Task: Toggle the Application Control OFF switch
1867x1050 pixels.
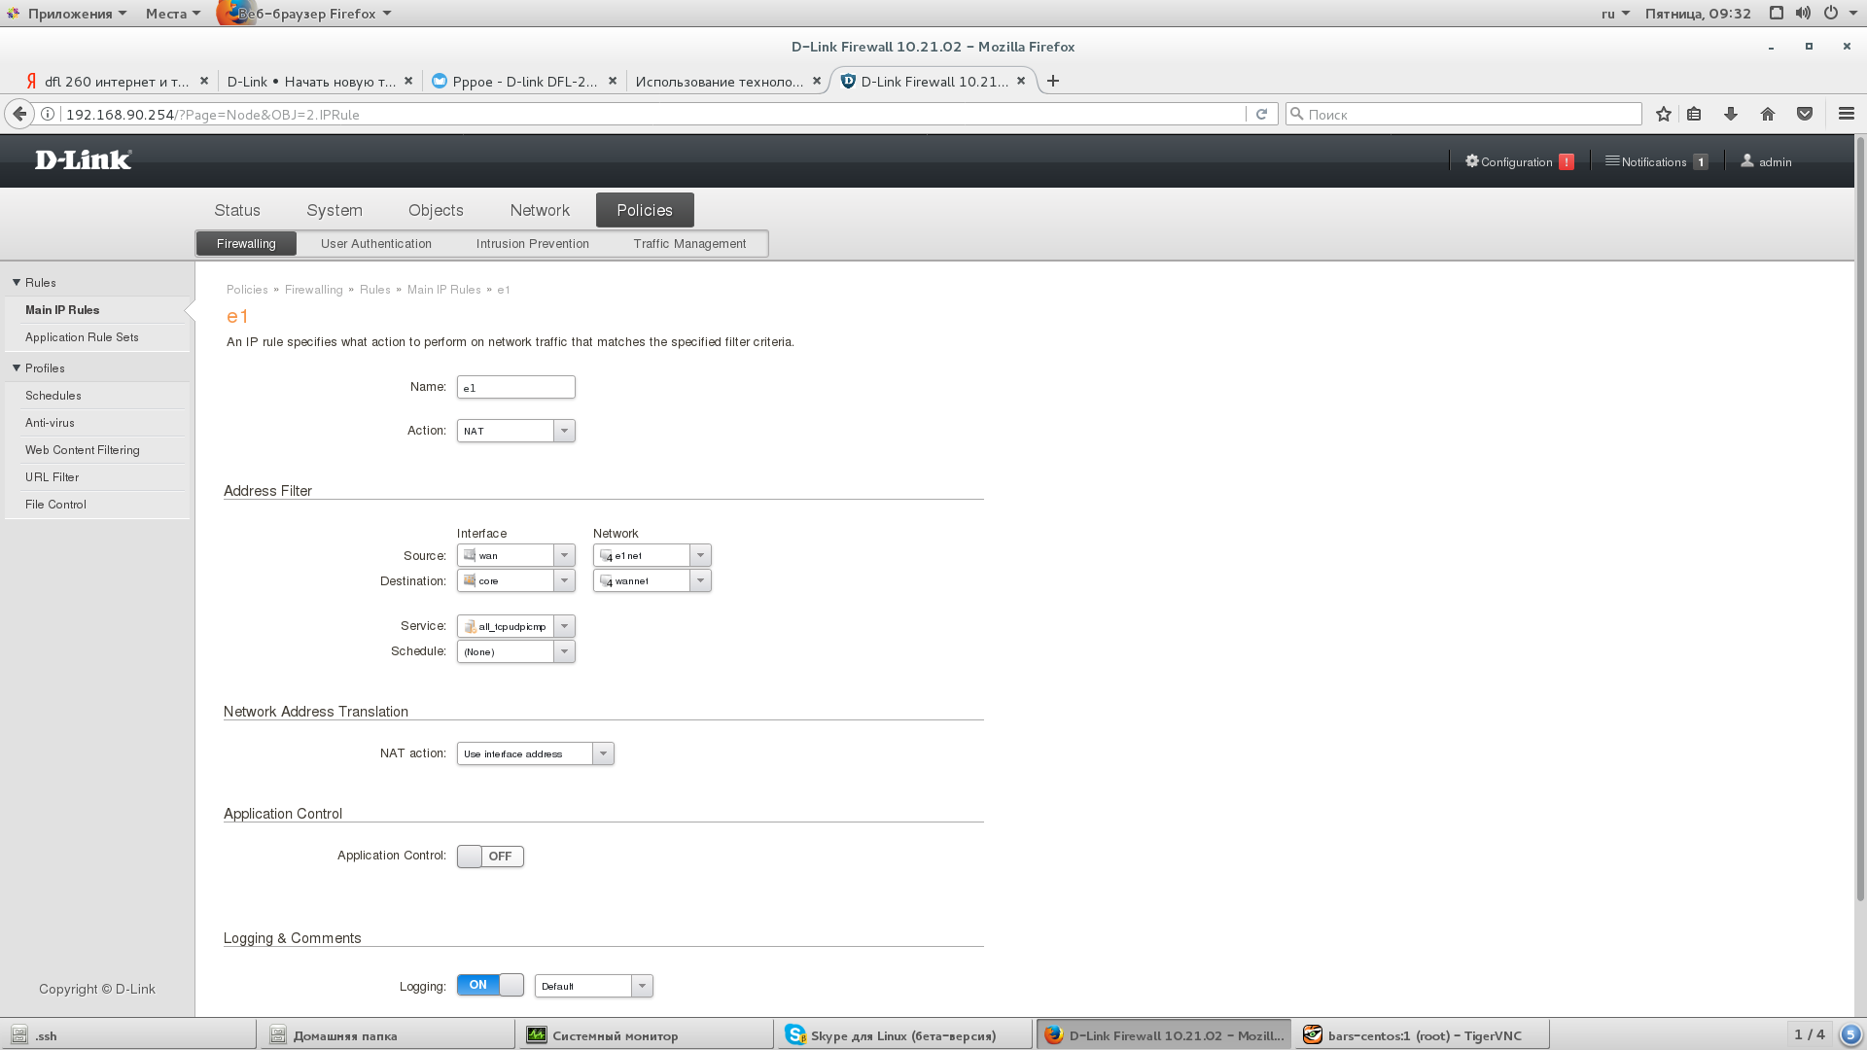Action: click(490, 857)
